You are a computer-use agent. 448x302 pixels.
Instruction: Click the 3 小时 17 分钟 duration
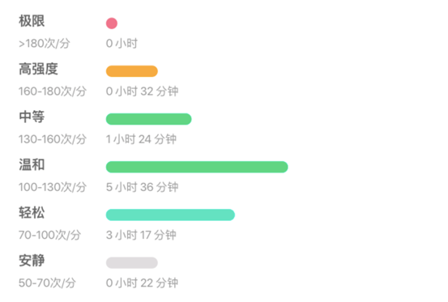tap(141, 236)
